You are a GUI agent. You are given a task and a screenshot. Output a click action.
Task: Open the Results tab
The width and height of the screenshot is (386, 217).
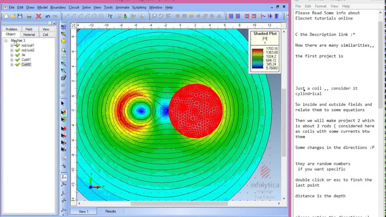(x=111, y=211)
